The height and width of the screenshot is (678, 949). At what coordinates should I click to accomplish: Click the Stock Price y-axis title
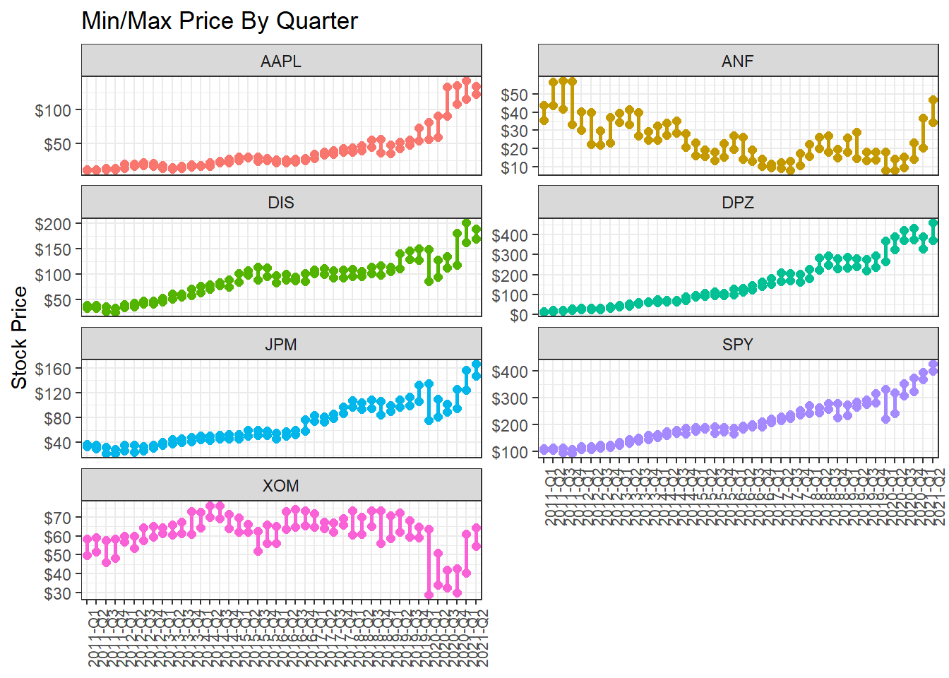click(19, 338)
